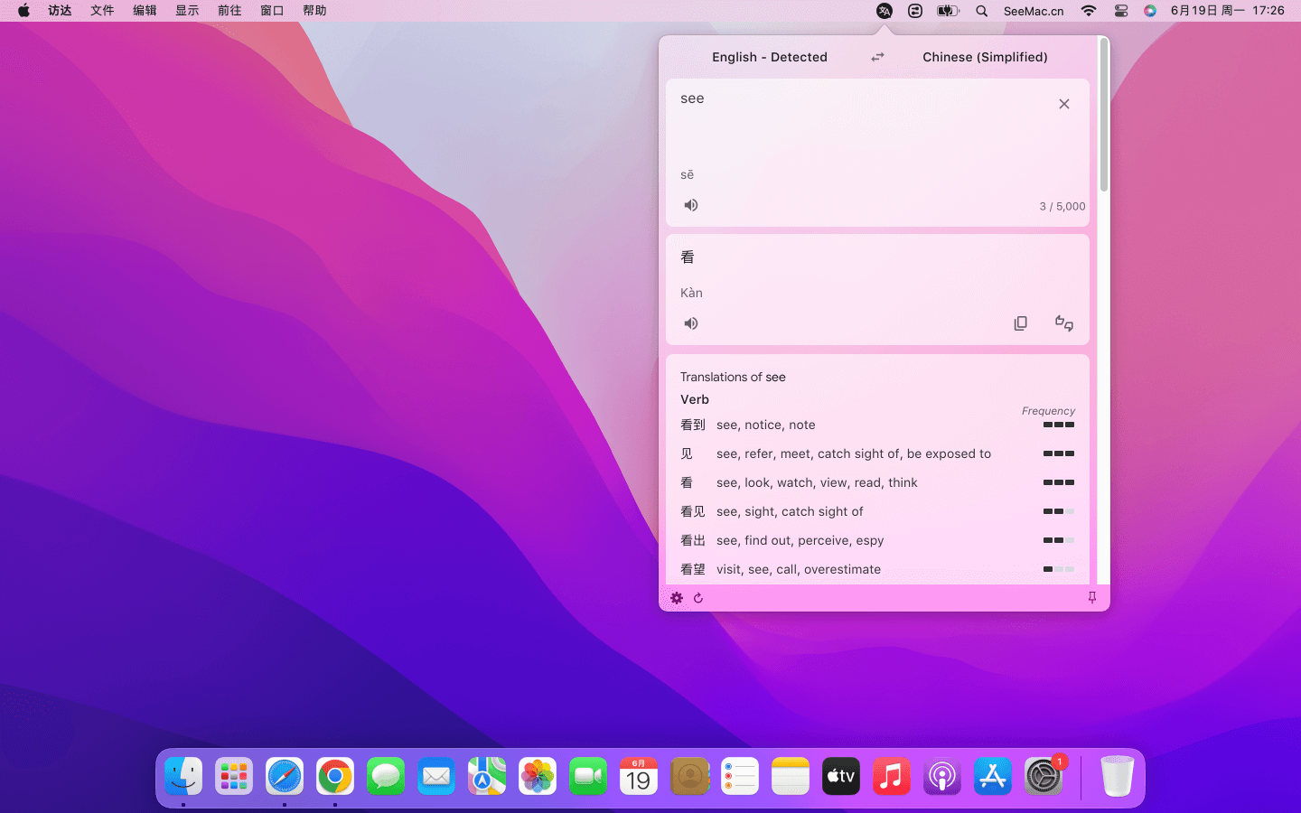Image resolution: width=1301 pixels, height=813 pixels.
Task: Play pronunciation of source word see
Action: point(691,205)
